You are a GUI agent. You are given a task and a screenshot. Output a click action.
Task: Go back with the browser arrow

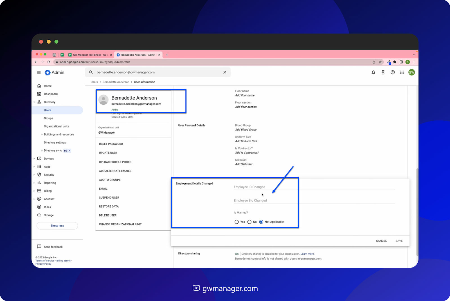[x=36, y=62]
